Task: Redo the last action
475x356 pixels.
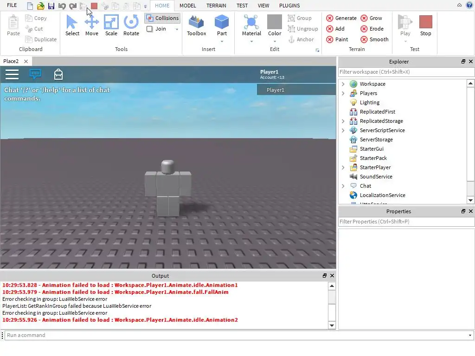Action: pyautogui.click(x=73, y=6)
